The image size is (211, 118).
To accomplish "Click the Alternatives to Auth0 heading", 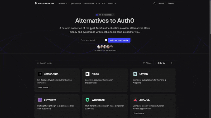I will [105, 21].
